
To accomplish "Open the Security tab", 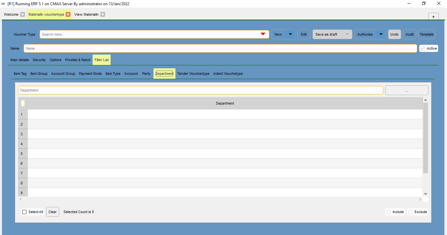I will [39, 60].
